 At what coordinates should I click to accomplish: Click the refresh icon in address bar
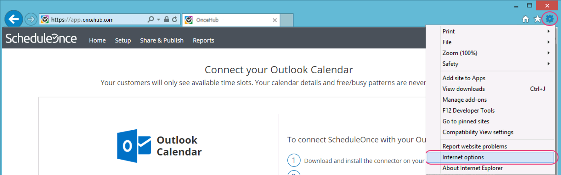coord(175,20)
